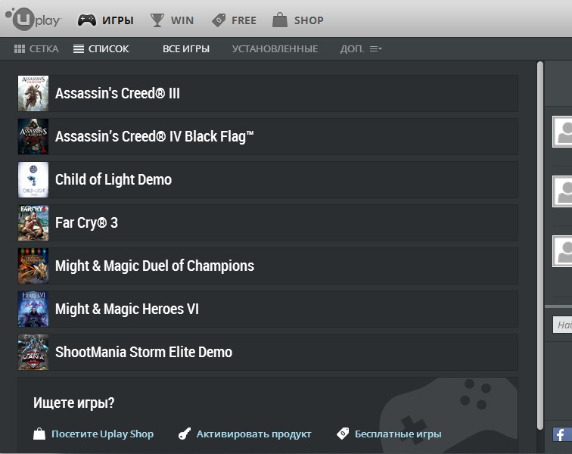Click the Facebook icon in sidebar
Image resolution: width=572 pixels, height=454 pixels.
click(x=561, y=434)
